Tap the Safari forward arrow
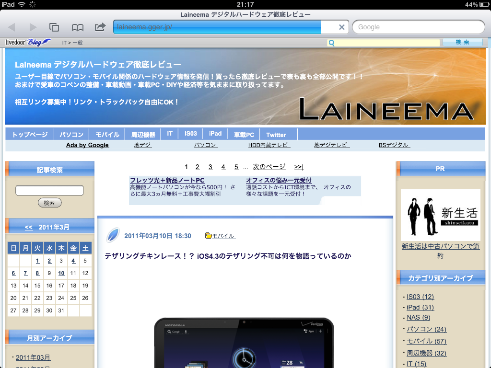 33,27
